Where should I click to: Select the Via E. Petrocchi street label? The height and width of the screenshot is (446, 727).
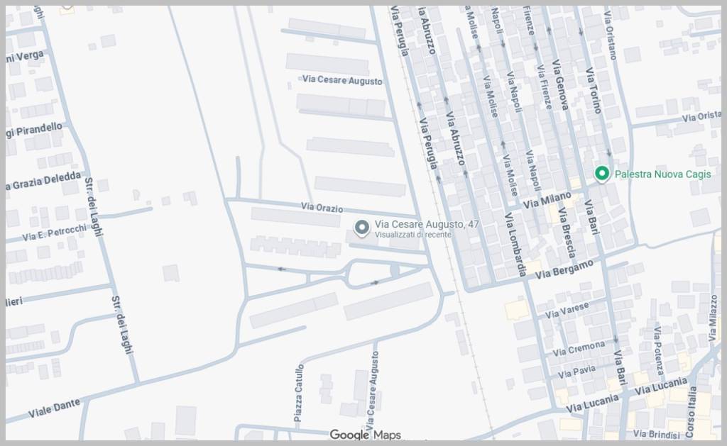[54, 232]
